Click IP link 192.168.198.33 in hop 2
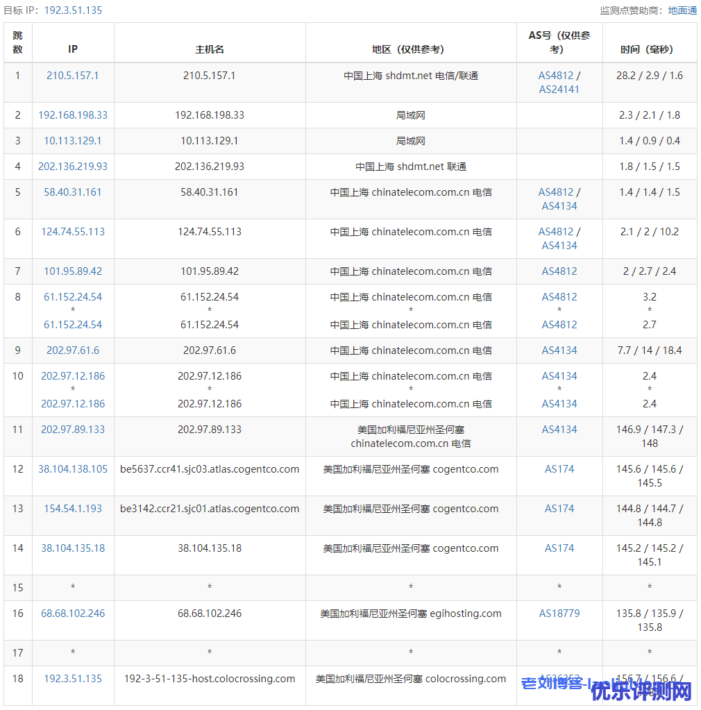This screenshot has height=710, width=701. tap(73, 115)
